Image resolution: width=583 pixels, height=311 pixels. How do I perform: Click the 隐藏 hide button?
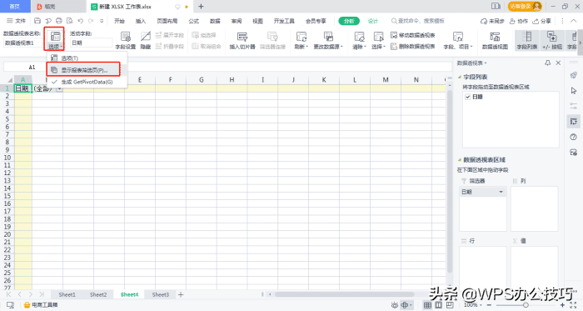click(x=146, y=41)
